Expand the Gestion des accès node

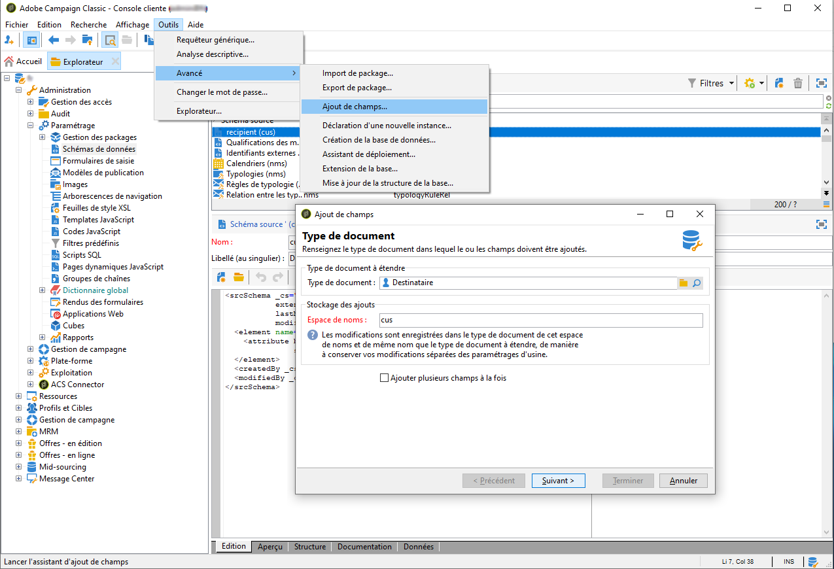coord(31,102)
